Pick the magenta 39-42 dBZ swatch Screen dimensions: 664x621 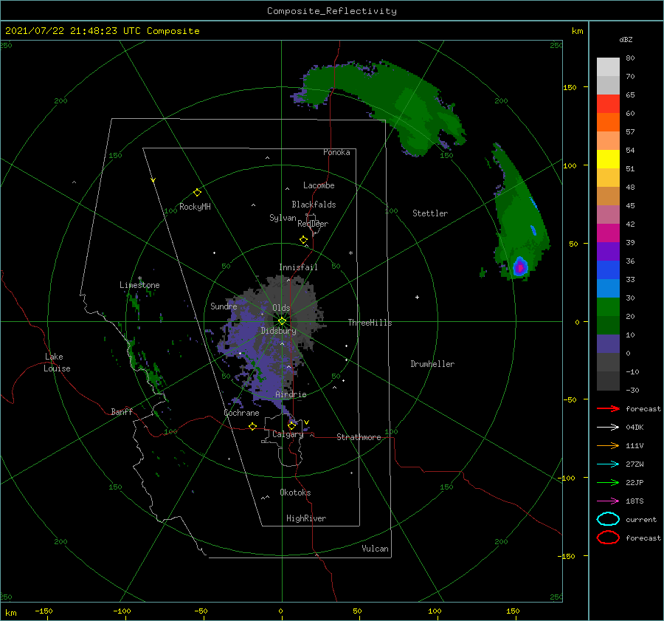pos(608,233)
